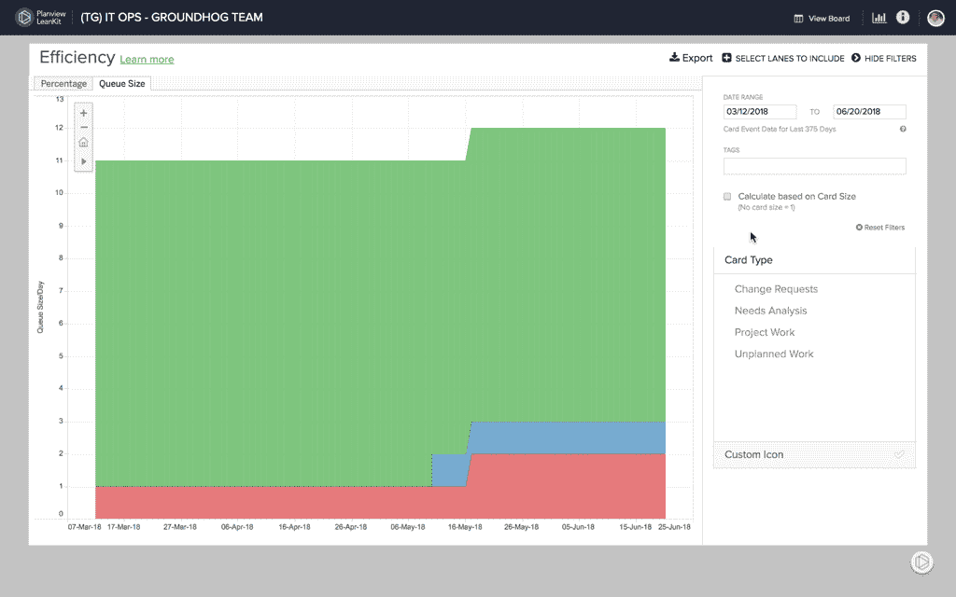The image size is (956, 597).
Task: Click the Export download icon
Action: [x=674, y=57]
